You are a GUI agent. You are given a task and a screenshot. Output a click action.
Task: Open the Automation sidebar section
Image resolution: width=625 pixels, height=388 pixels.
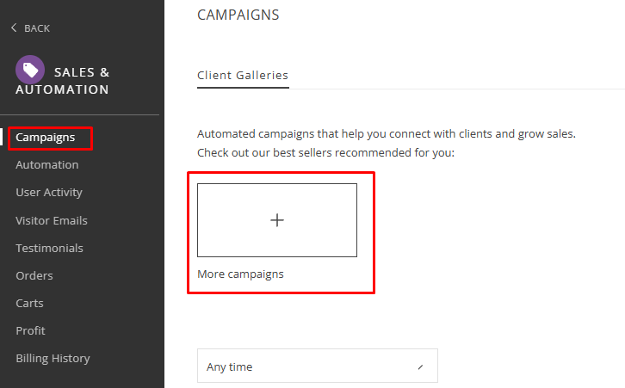click(x=46, y=164)
